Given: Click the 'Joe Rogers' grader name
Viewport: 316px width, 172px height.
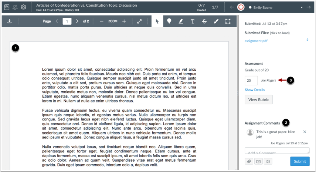Looking at the screenshot, I should (x=268, y=80).
